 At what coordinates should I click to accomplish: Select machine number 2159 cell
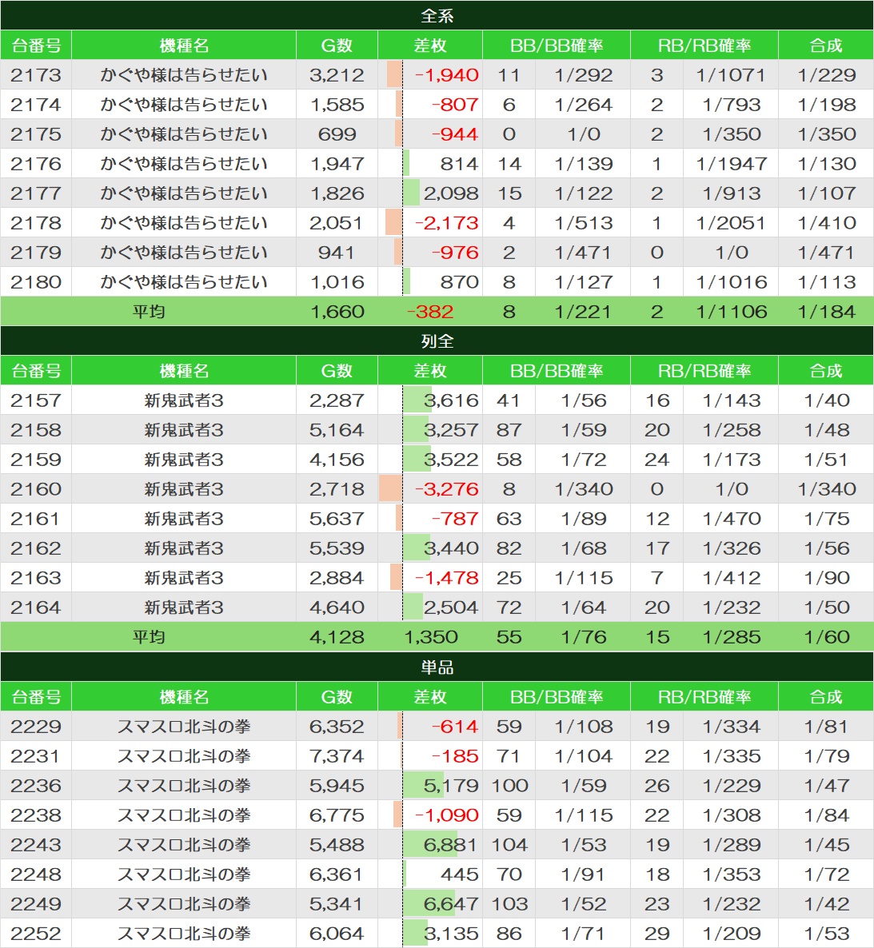[x=36, y=460]
